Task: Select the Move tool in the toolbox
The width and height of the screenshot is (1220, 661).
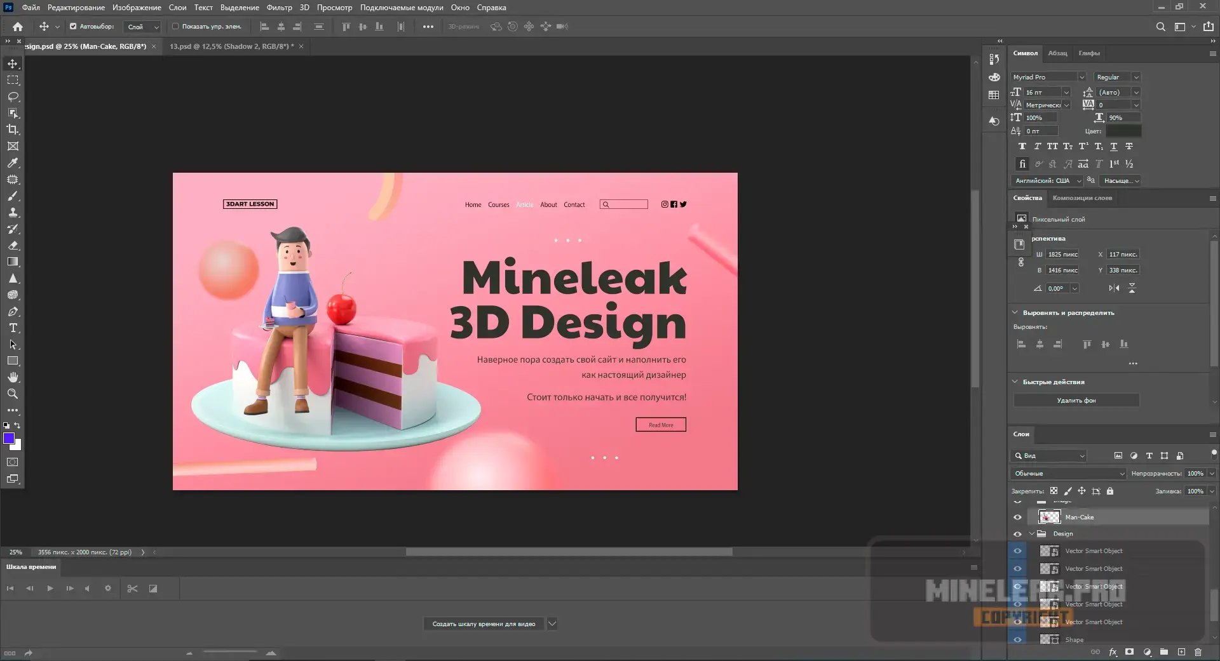Action: tap(13, 63)
